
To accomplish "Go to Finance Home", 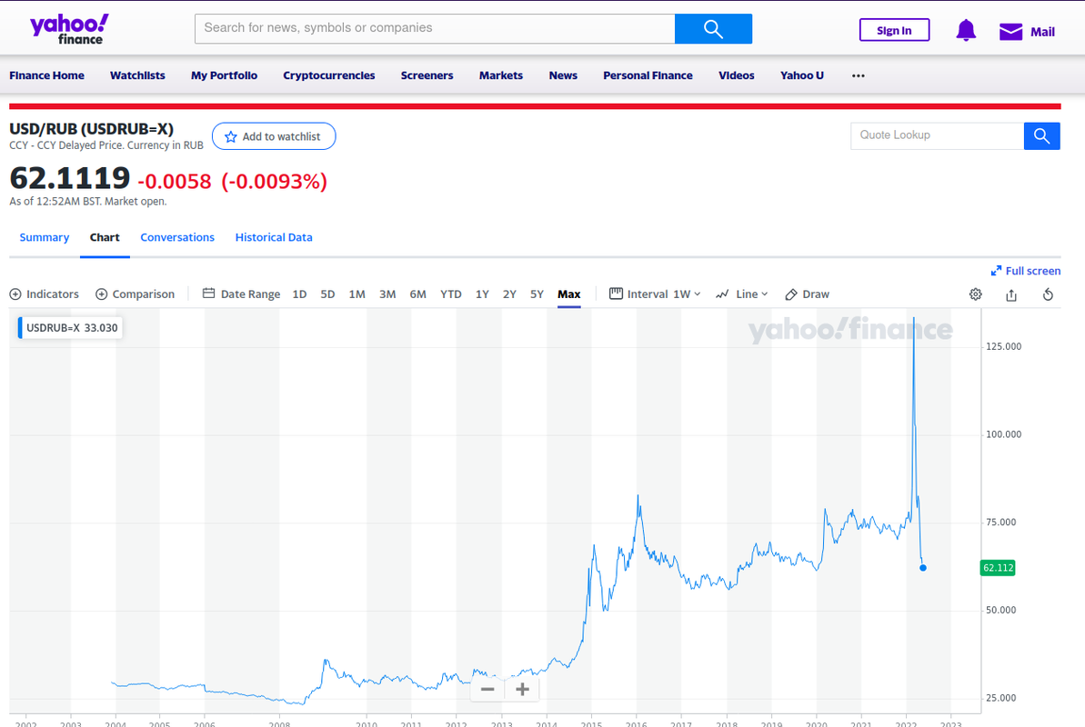I will [x=46, y=75].
